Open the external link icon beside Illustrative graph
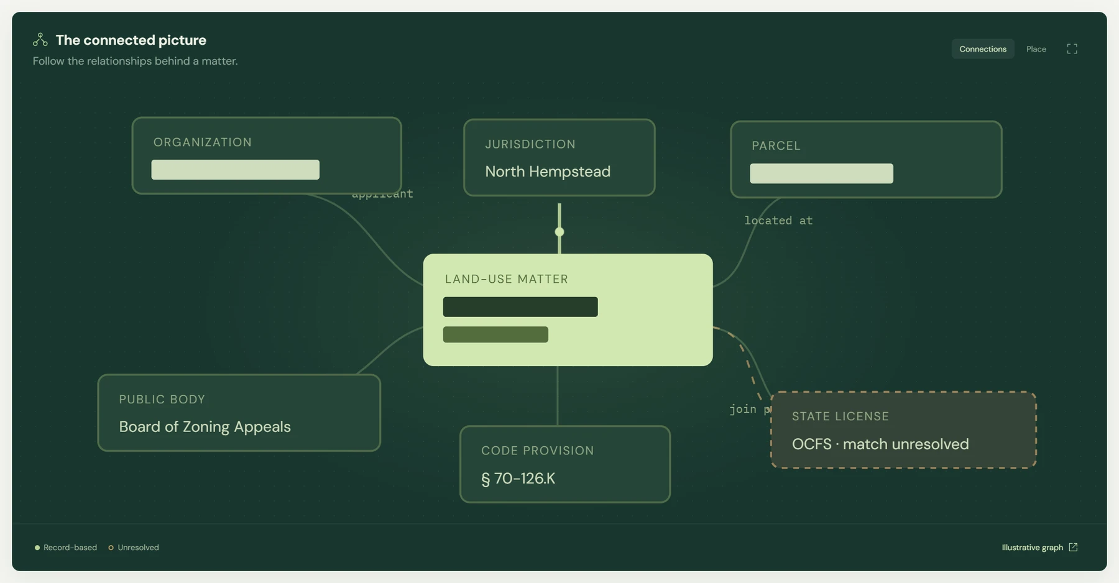The height and width of the screenshot is (583, 1119). pyautogui.click(x=1073, y=547)
